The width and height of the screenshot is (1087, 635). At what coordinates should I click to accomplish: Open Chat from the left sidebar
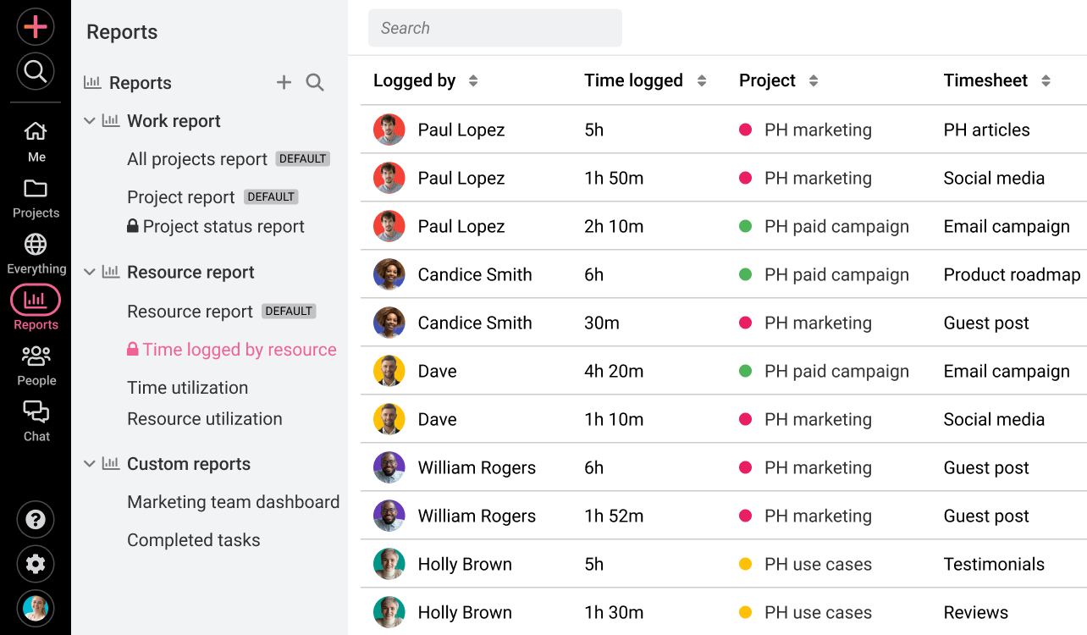coord(35,414)
